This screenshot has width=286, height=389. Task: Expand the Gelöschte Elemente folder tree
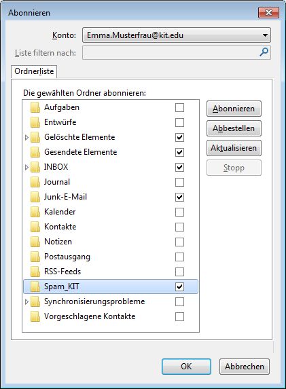point(26,137)
